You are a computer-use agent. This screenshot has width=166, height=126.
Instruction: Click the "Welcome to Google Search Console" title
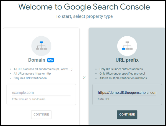pyautogui.click(x=84, y=7)
